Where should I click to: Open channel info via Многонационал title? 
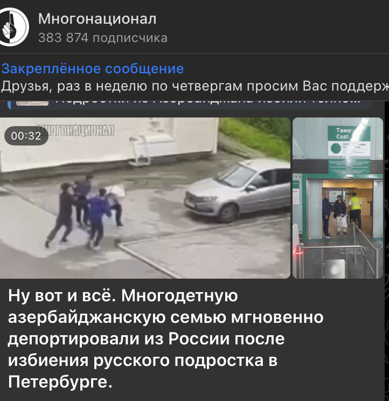coord(97,19)
